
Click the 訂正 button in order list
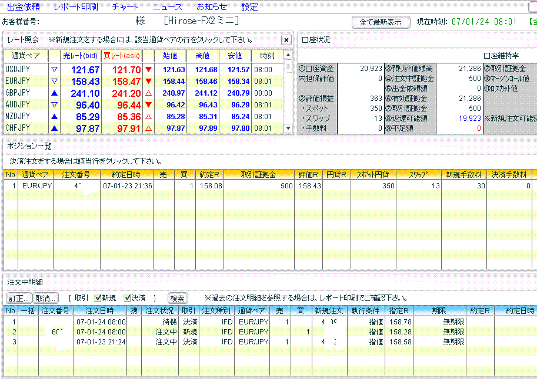coord(19,298)
